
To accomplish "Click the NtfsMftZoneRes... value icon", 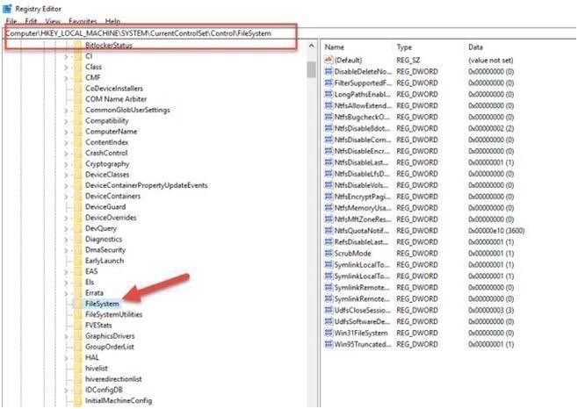I will click(329, 219).
